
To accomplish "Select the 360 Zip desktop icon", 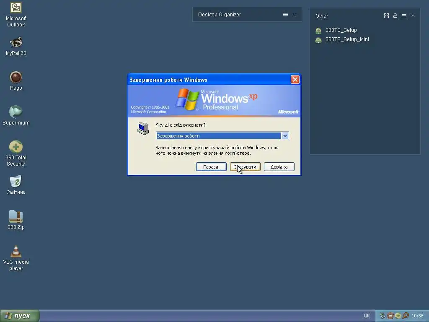I will pos(16,220).
